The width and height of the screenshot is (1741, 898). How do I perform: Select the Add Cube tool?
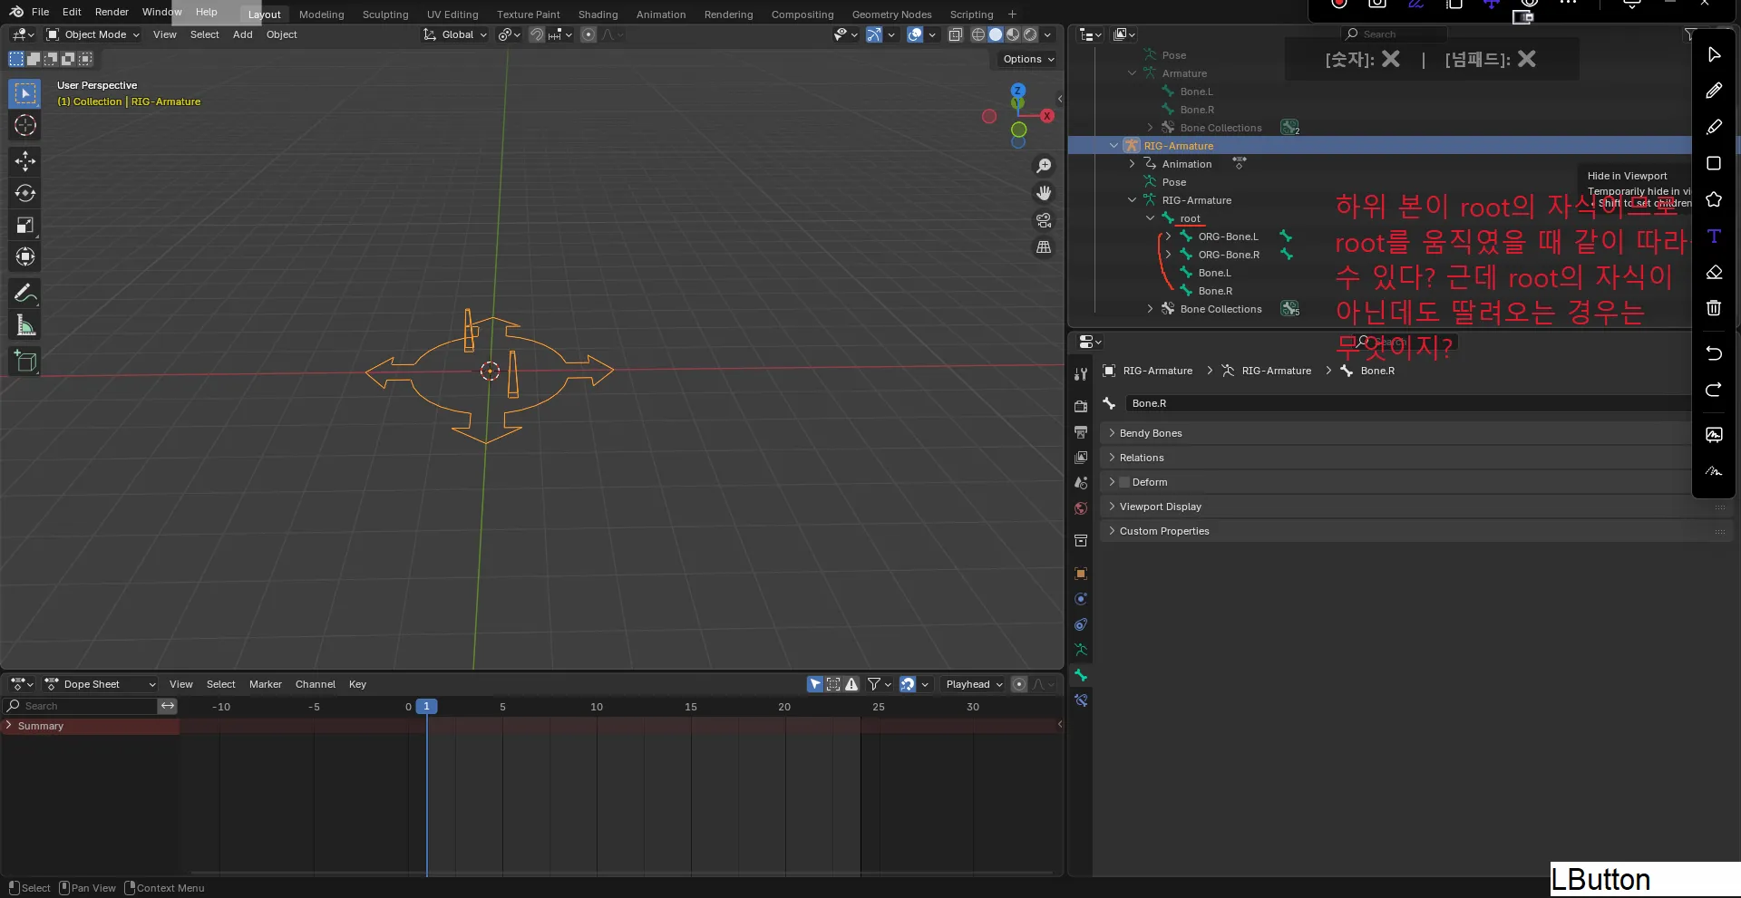pos(25,361)
